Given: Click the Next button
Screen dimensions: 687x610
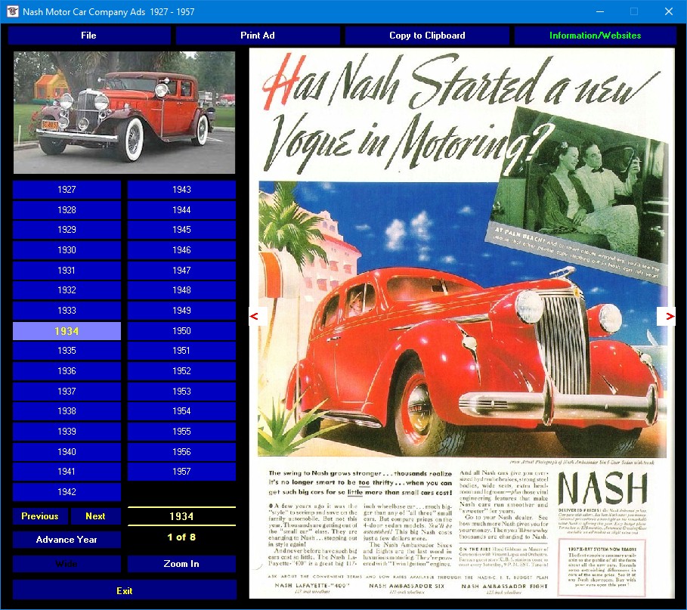Looking at the screenshot, I should tap(95, 516).
